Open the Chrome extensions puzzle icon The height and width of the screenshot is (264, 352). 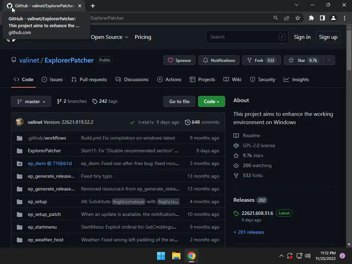point(311,18)
